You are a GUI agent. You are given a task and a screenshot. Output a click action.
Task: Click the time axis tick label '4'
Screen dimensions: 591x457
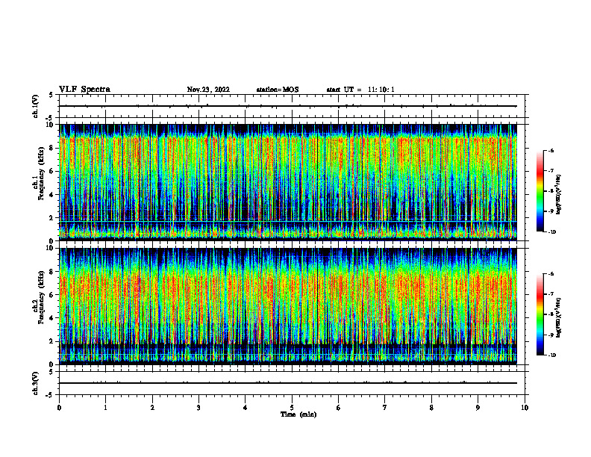coord(246,408)
